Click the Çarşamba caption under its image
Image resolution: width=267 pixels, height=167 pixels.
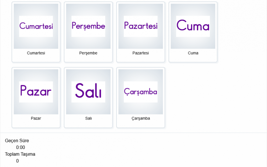coord(141,118)
